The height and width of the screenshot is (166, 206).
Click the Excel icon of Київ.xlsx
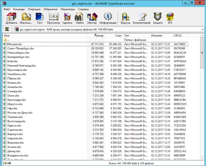[x=5, y=61]
